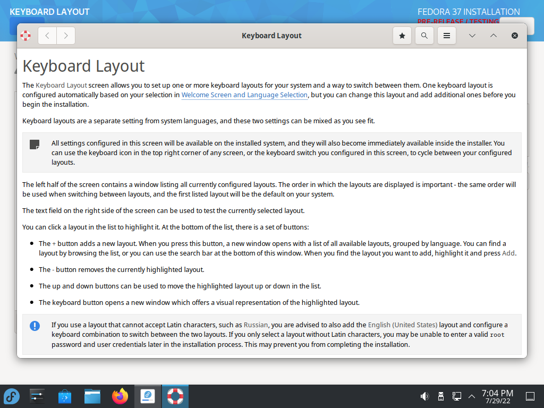Minimize help window using down chevron

tap(472, 36)
